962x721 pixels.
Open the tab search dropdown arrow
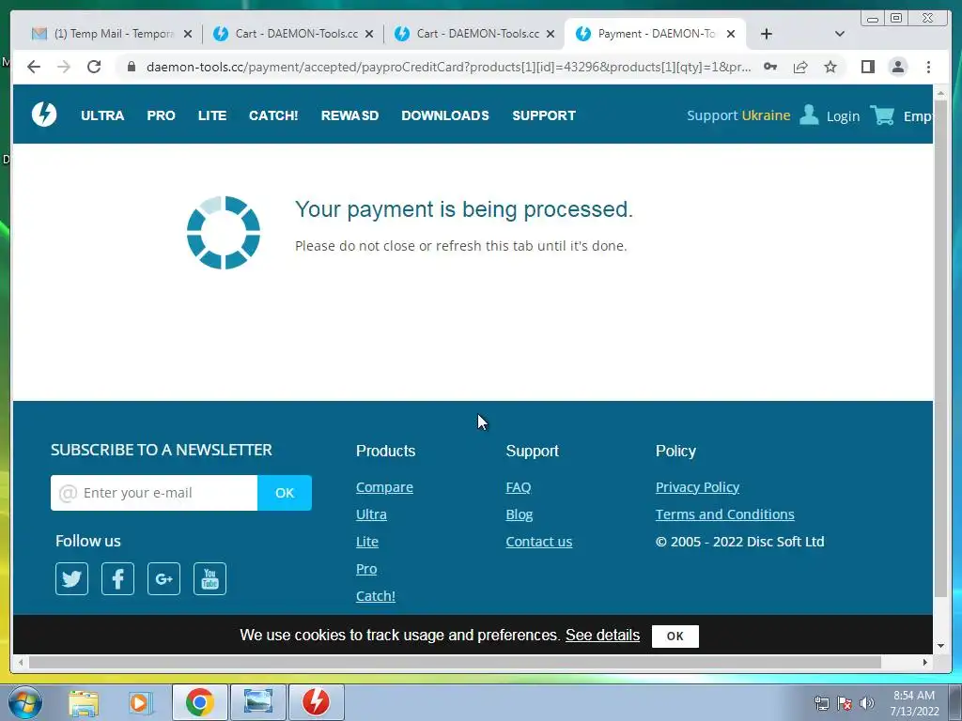pyautogui.click(x=840, y=34)
